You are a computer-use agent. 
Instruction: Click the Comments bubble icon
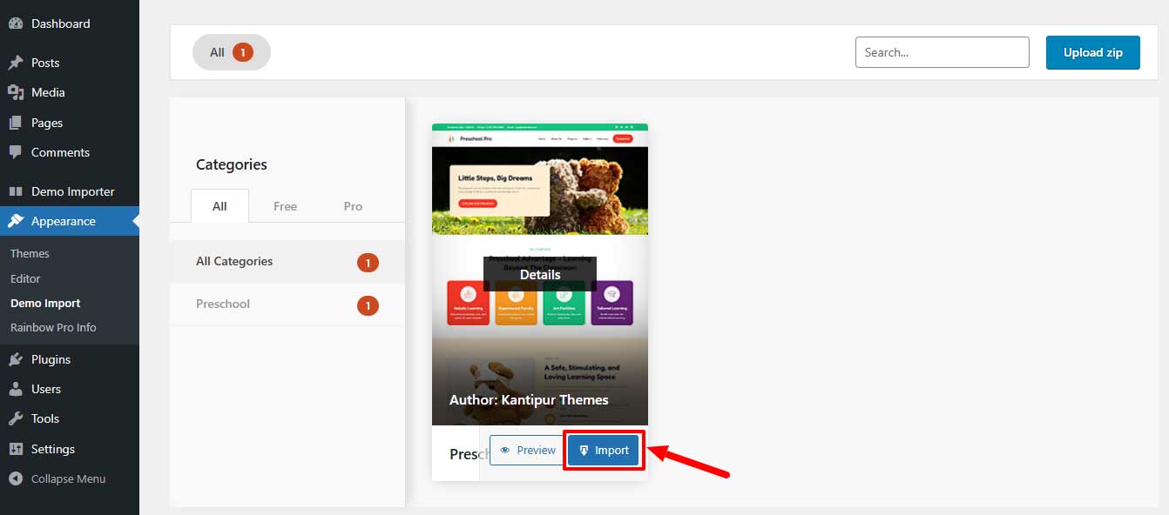(16, 152)
